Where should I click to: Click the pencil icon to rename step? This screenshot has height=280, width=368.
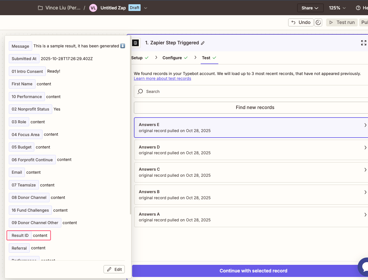pyautogui.click(x=203, y=43)
